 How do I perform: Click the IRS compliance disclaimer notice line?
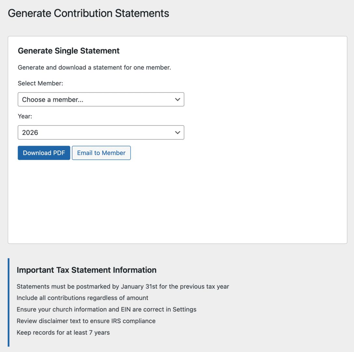tap(86, 321)
